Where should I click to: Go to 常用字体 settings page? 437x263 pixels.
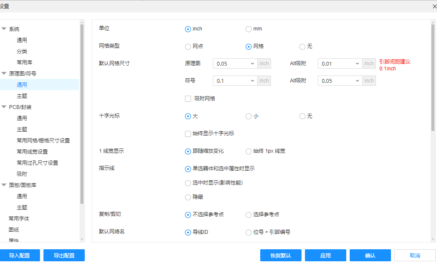[19, 219]
